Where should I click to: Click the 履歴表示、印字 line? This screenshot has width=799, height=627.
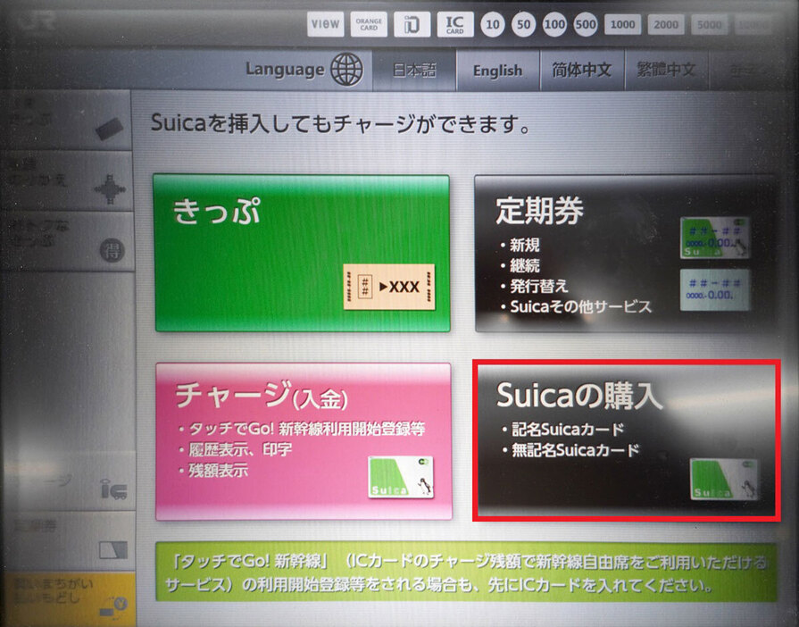(236, 449)
